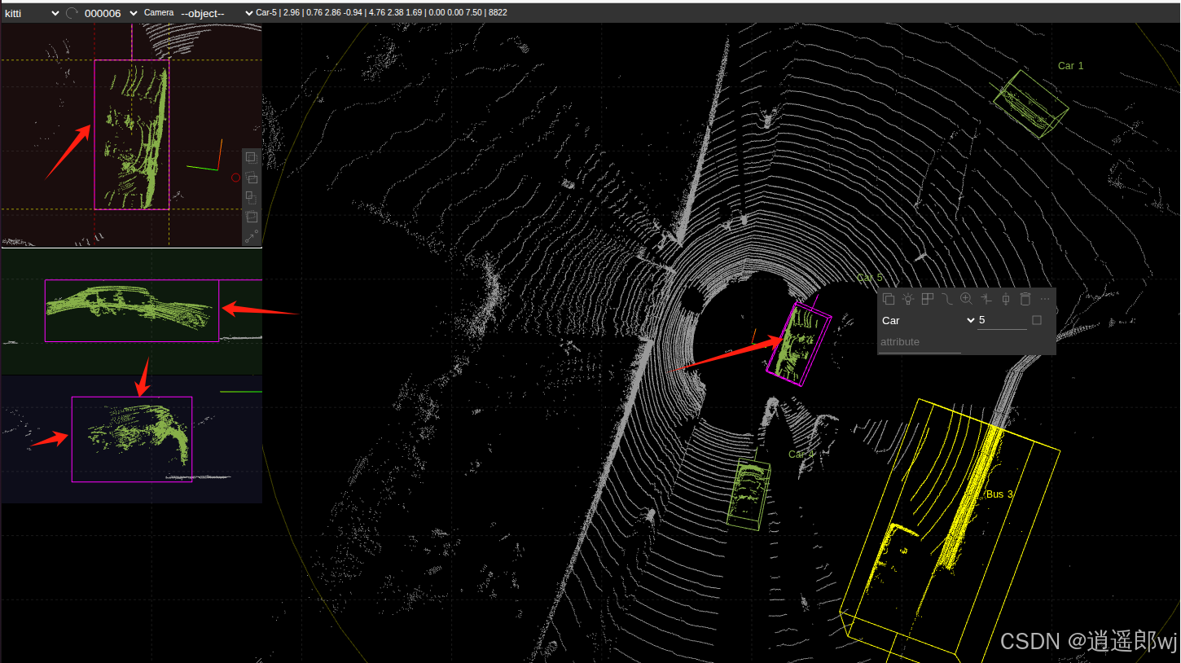Open the 000006 frame dropdown

click(112, 13)
